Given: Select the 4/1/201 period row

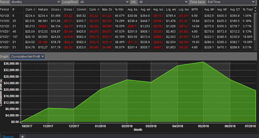Looking at the screenshot, I should point(127,47).
